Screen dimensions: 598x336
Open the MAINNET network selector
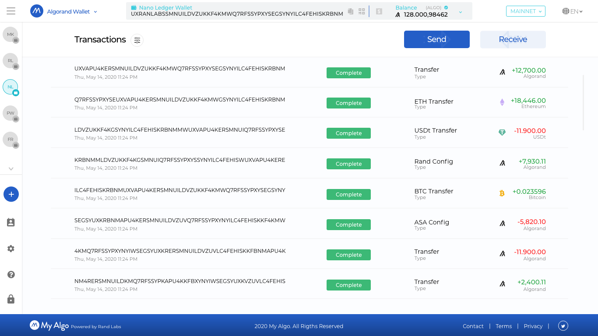[526, 11]
